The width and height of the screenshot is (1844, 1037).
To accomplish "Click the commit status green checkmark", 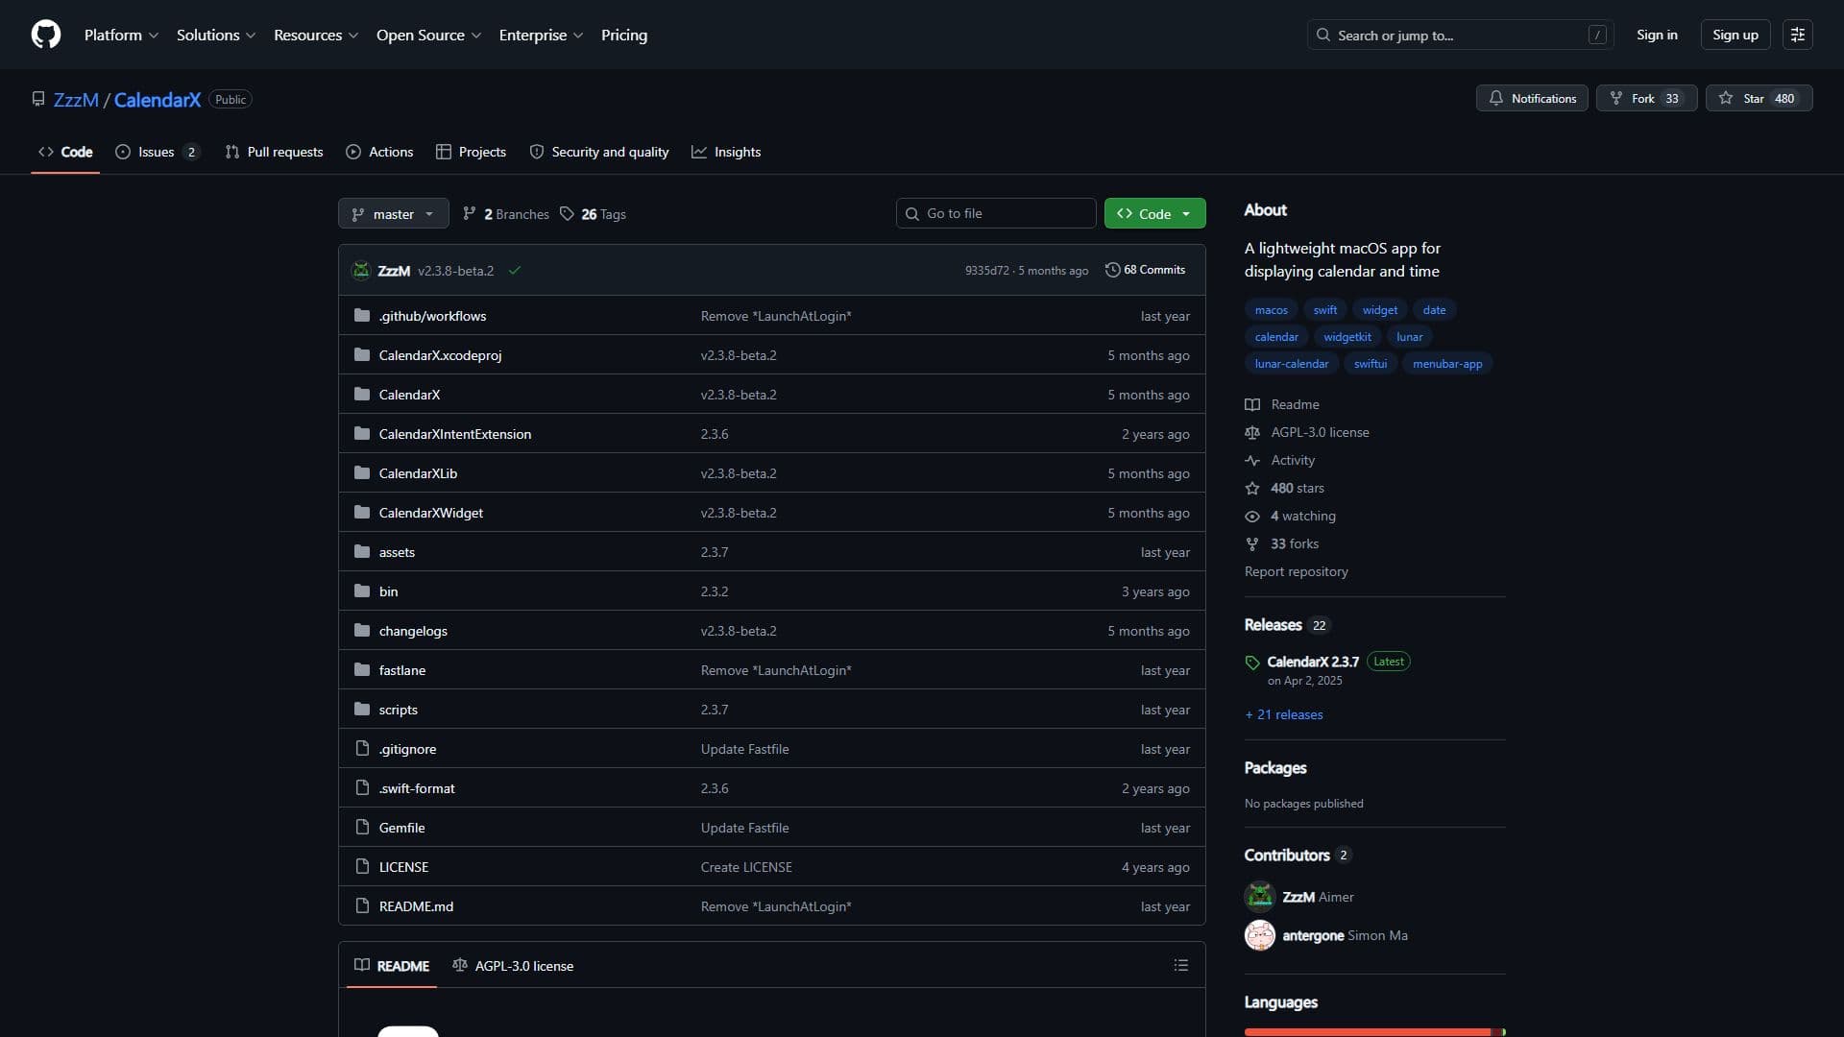I will [515, 271].
